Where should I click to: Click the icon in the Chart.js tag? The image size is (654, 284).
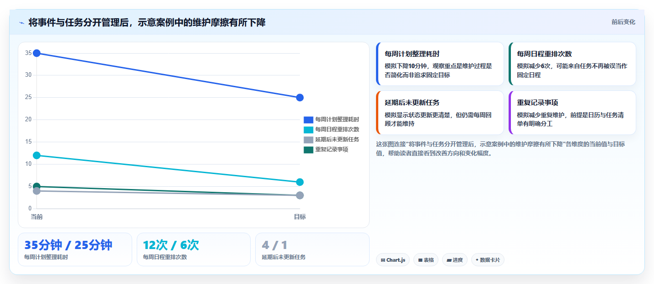383,260
